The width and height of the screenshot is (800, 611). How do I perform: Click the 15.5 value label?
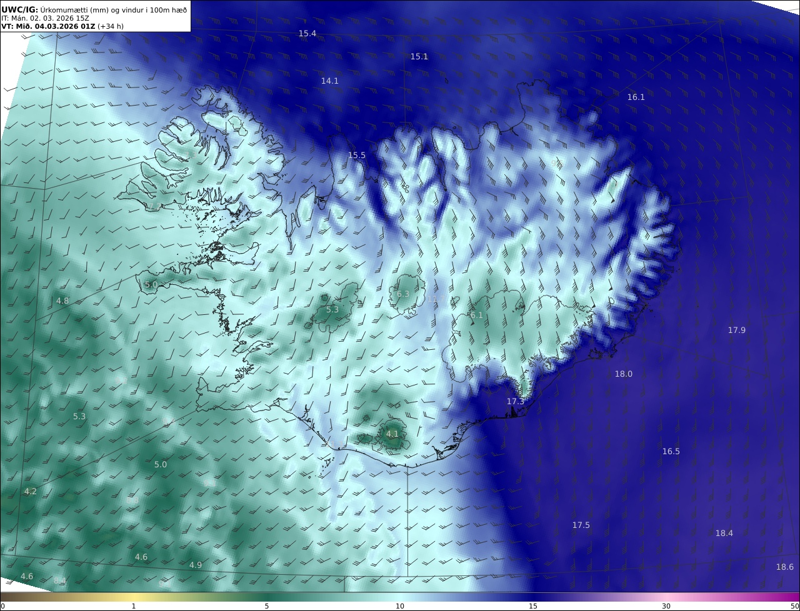tap(356, 155)
